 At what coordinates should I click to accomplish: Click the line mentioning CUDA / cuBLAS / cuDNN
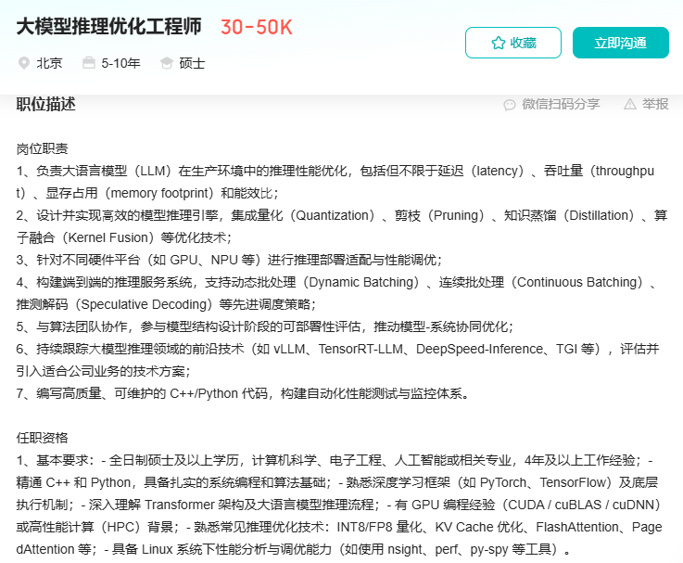(338, 505)
